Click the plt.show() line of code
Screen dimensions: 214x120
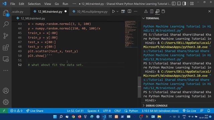[40, 56]
